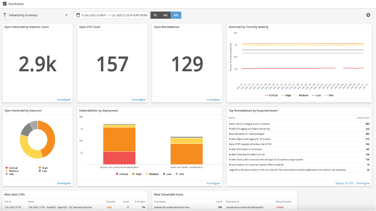Select the 7D time range tab

coord(155,15)
